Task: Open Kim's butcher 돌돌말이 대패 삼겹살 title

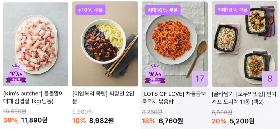Action: tap(34, 97)
